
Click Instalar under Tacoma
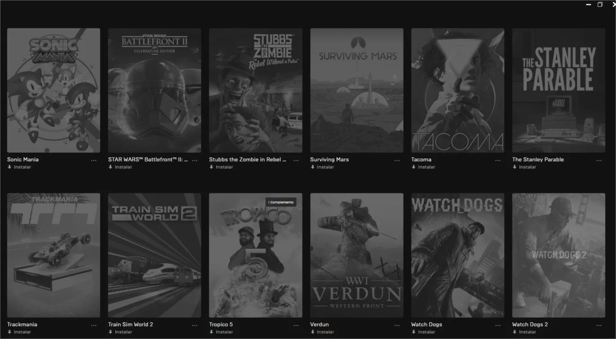click(423, 167)
